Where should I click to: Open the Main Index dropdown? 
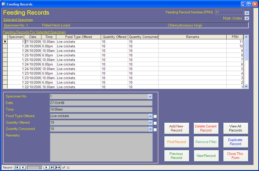tap(247, 18)
